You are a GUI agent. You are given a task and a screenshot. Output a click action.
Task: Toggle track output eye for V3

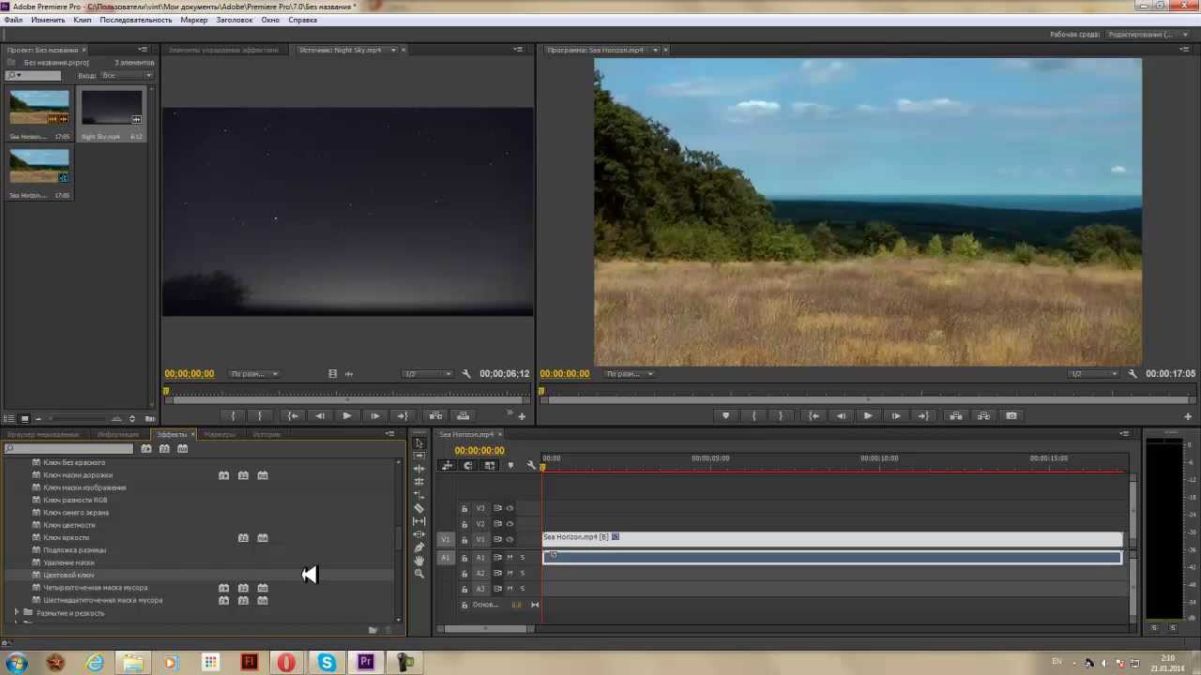509,508
